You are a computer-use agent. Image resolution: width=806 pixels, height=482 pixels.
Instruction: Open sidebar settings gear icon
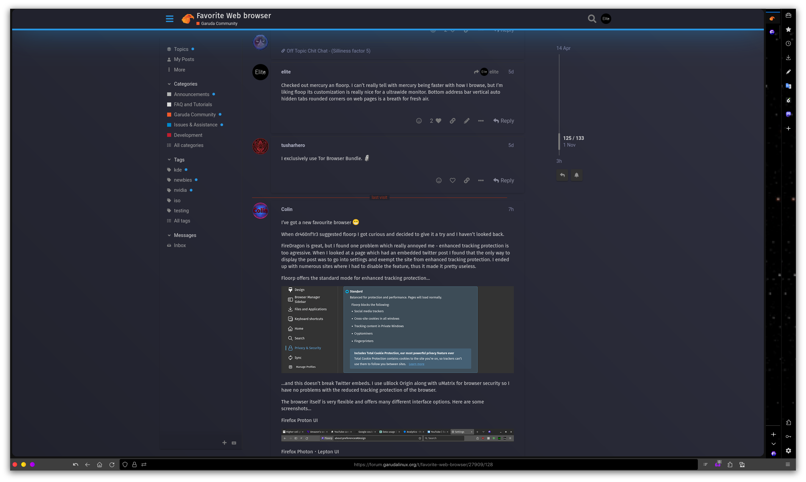tap(788, 451)
